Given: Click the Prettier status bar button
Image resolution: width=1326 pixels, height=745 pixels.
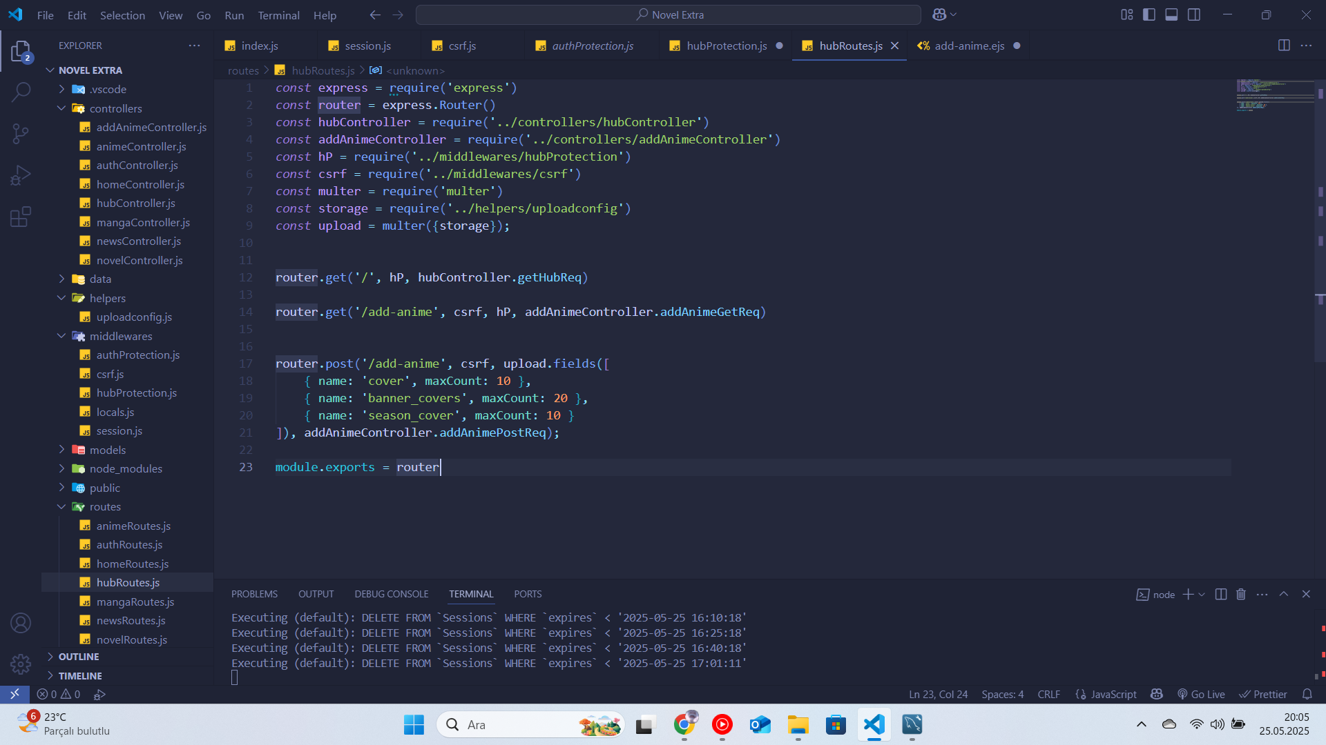Looking at the screenshot, I should [x=1263, y=695].
